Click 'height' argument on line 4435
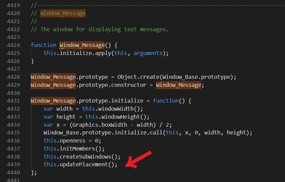Image resolution: width=285 pixels, height=182 pixels. (x=237, y=133)
